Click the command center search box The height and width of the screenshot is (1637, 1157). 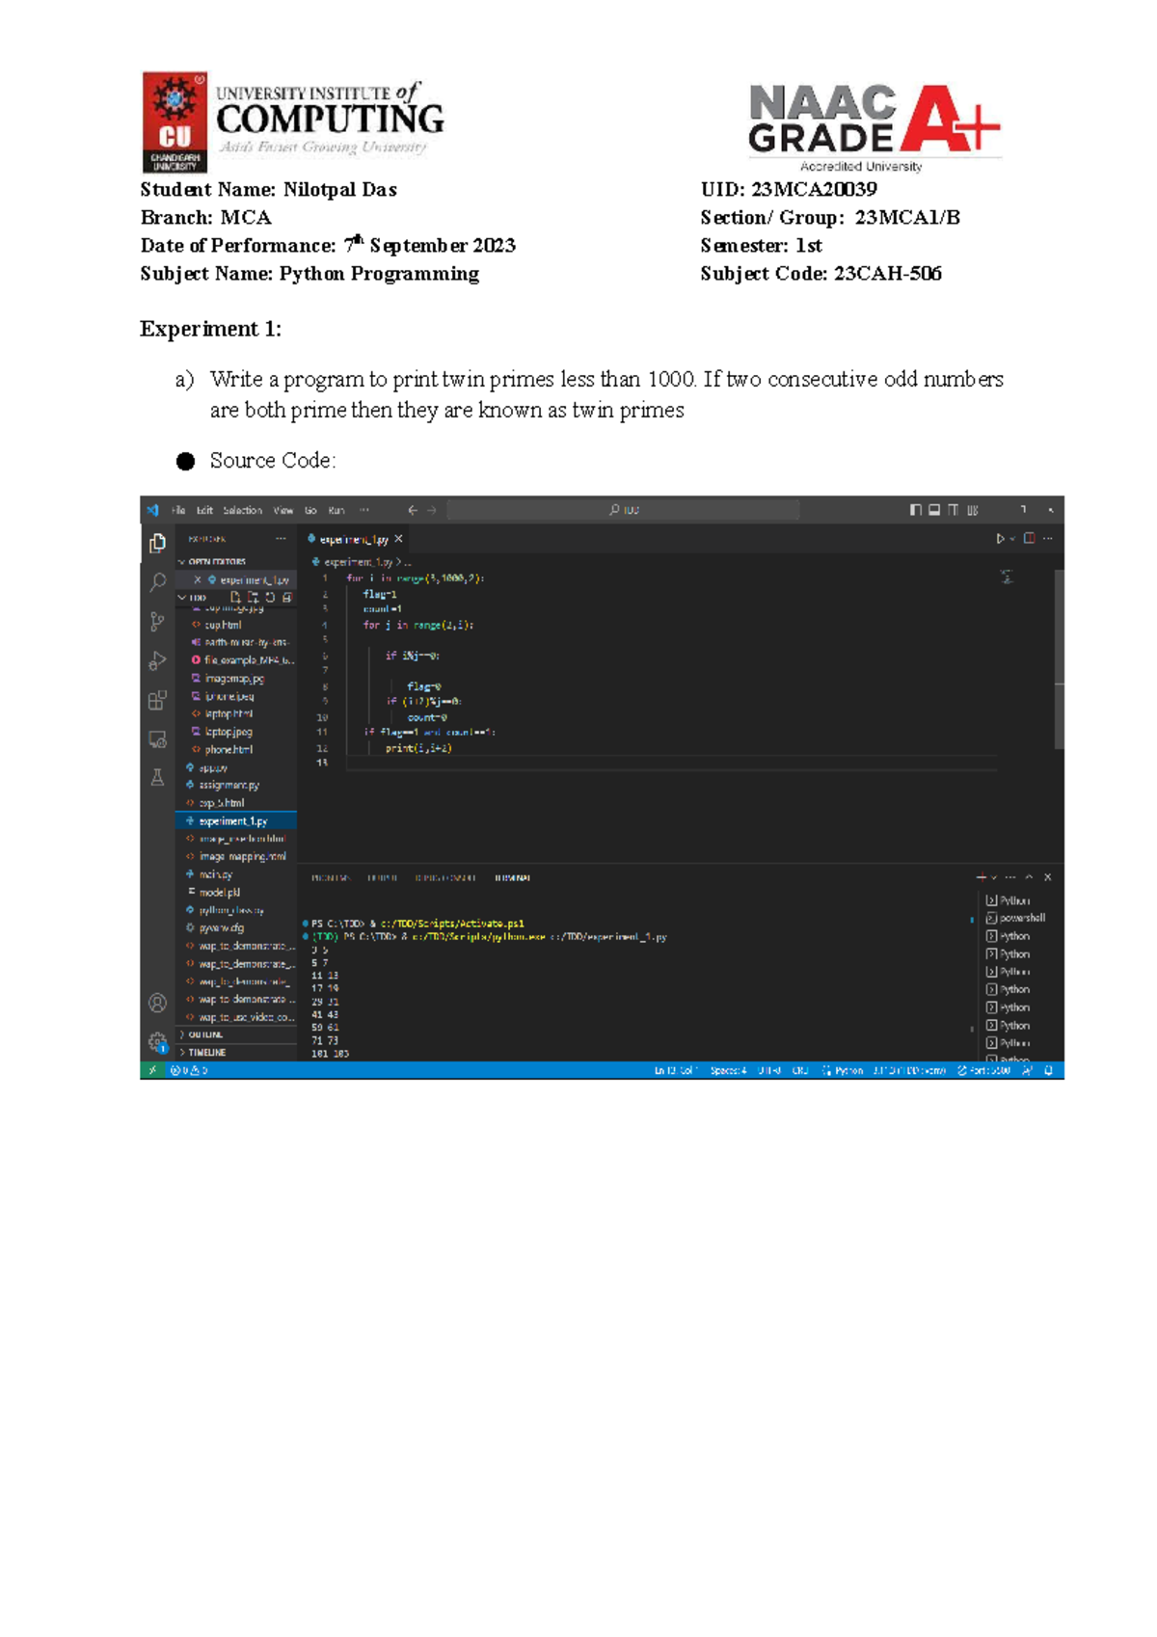click(624, 510)
